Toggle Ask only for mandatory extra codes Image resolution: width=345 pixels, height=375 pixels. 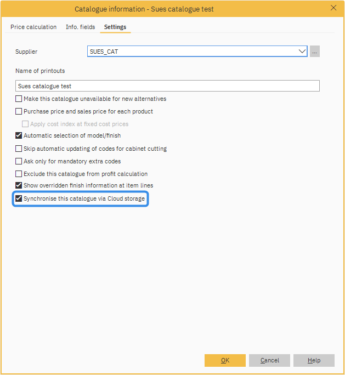pos(19,161)
